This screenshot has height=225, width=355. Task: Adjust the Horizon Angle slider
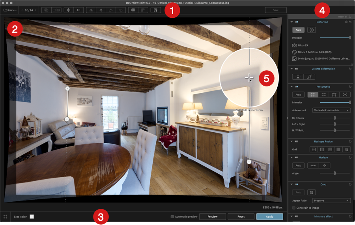coord(335,173)
